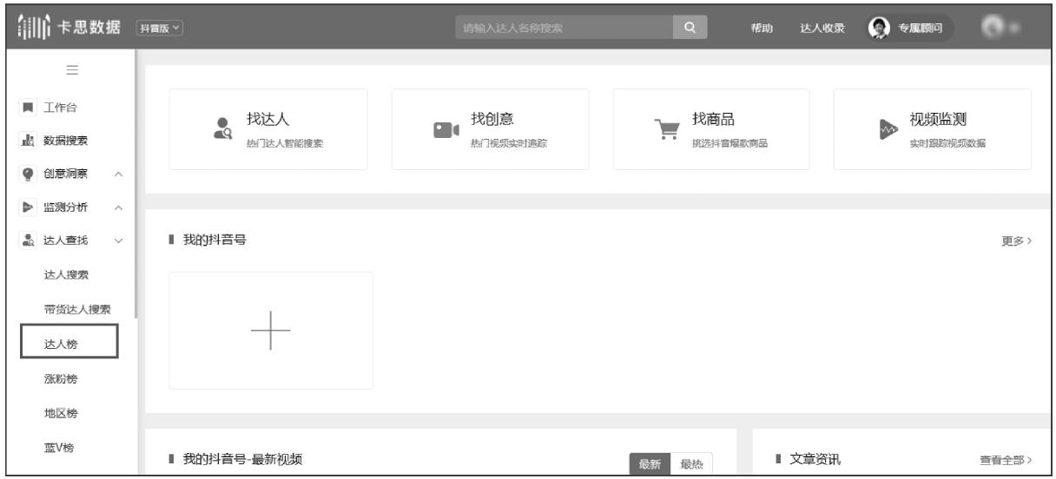This screenshot has height=479, width=1056.
Task: Expand 监测分析 with its chevron
Action: click(x=117, y=209)
